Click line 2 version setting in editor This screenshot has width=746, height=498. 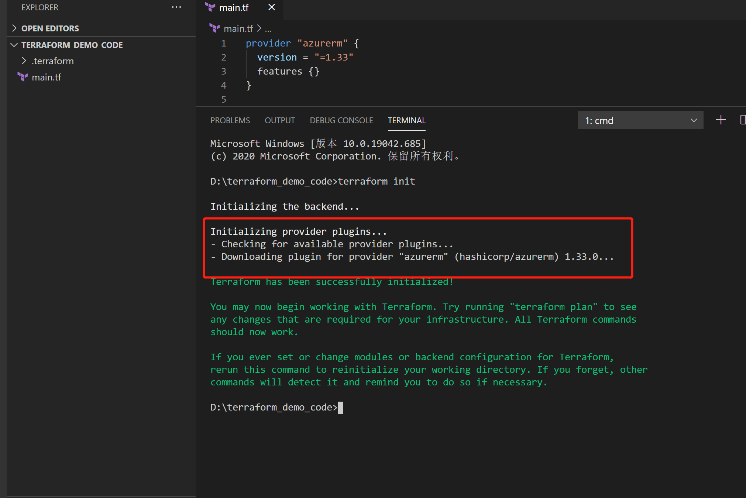(x=305, y=57)
